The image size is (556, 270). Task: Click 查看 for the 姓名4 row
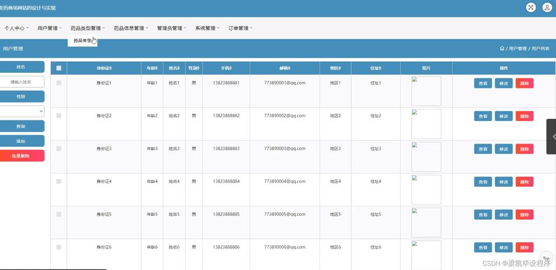click(x=483, y=182)
